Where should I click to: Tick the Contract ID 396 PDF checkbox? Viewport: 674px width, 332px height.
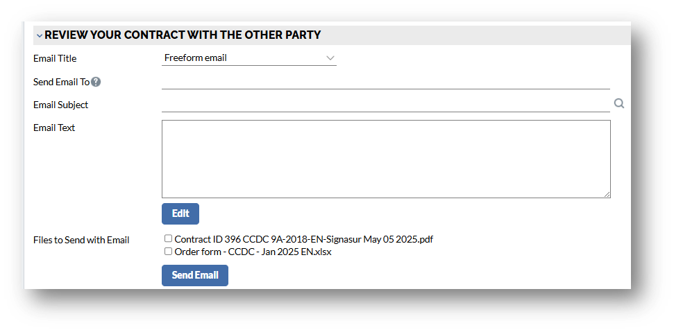point(168,238)
